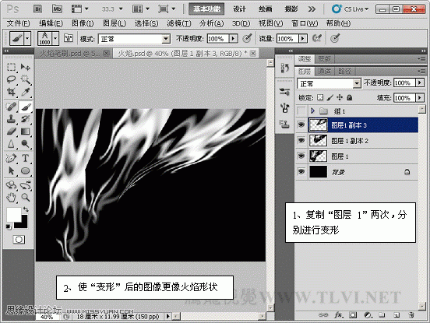
Task: Select the Ellipse shape tool
Action: (x=26, y=170)
